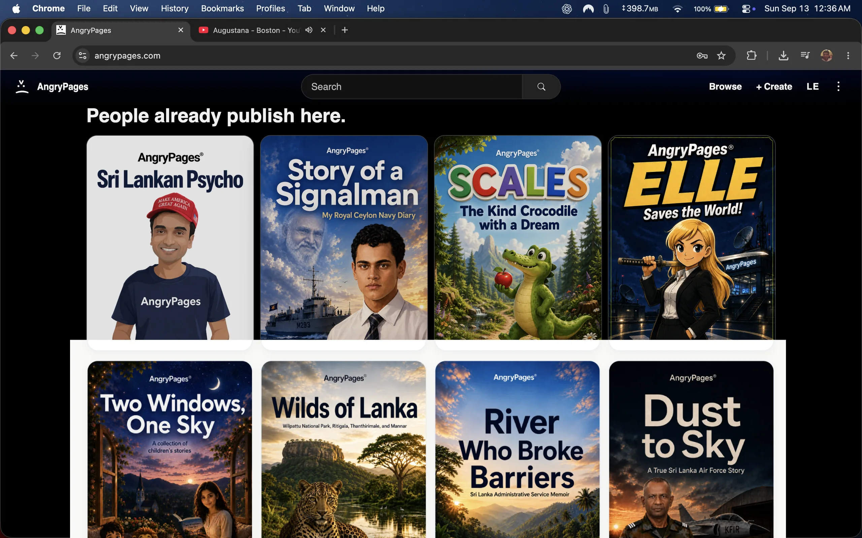Open macOS Control Center icon
862x538 pixels.
click(746, 8)
